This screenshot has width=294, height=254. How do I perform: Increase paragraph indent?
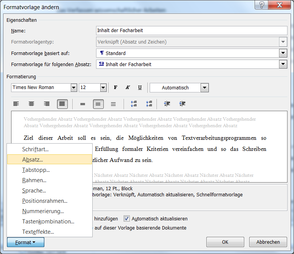tap(182, 104)
